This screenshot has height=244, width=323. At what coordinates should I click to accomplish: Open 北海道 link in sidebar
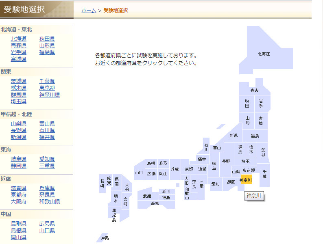point(19,39)
